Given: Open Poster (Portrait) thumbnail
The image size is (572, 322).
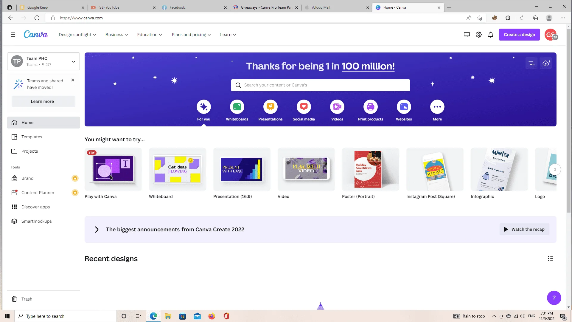Looking at the screenshot, I should pos(371,169).
